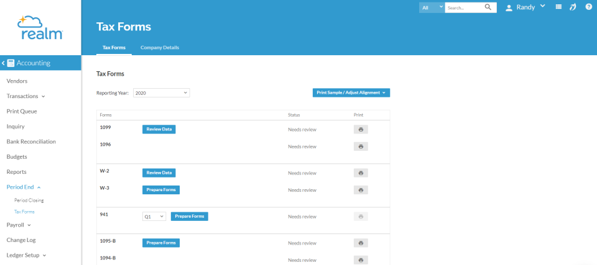
Task: Click Review Data for form 1099
Action: click(x=159, y=129)
